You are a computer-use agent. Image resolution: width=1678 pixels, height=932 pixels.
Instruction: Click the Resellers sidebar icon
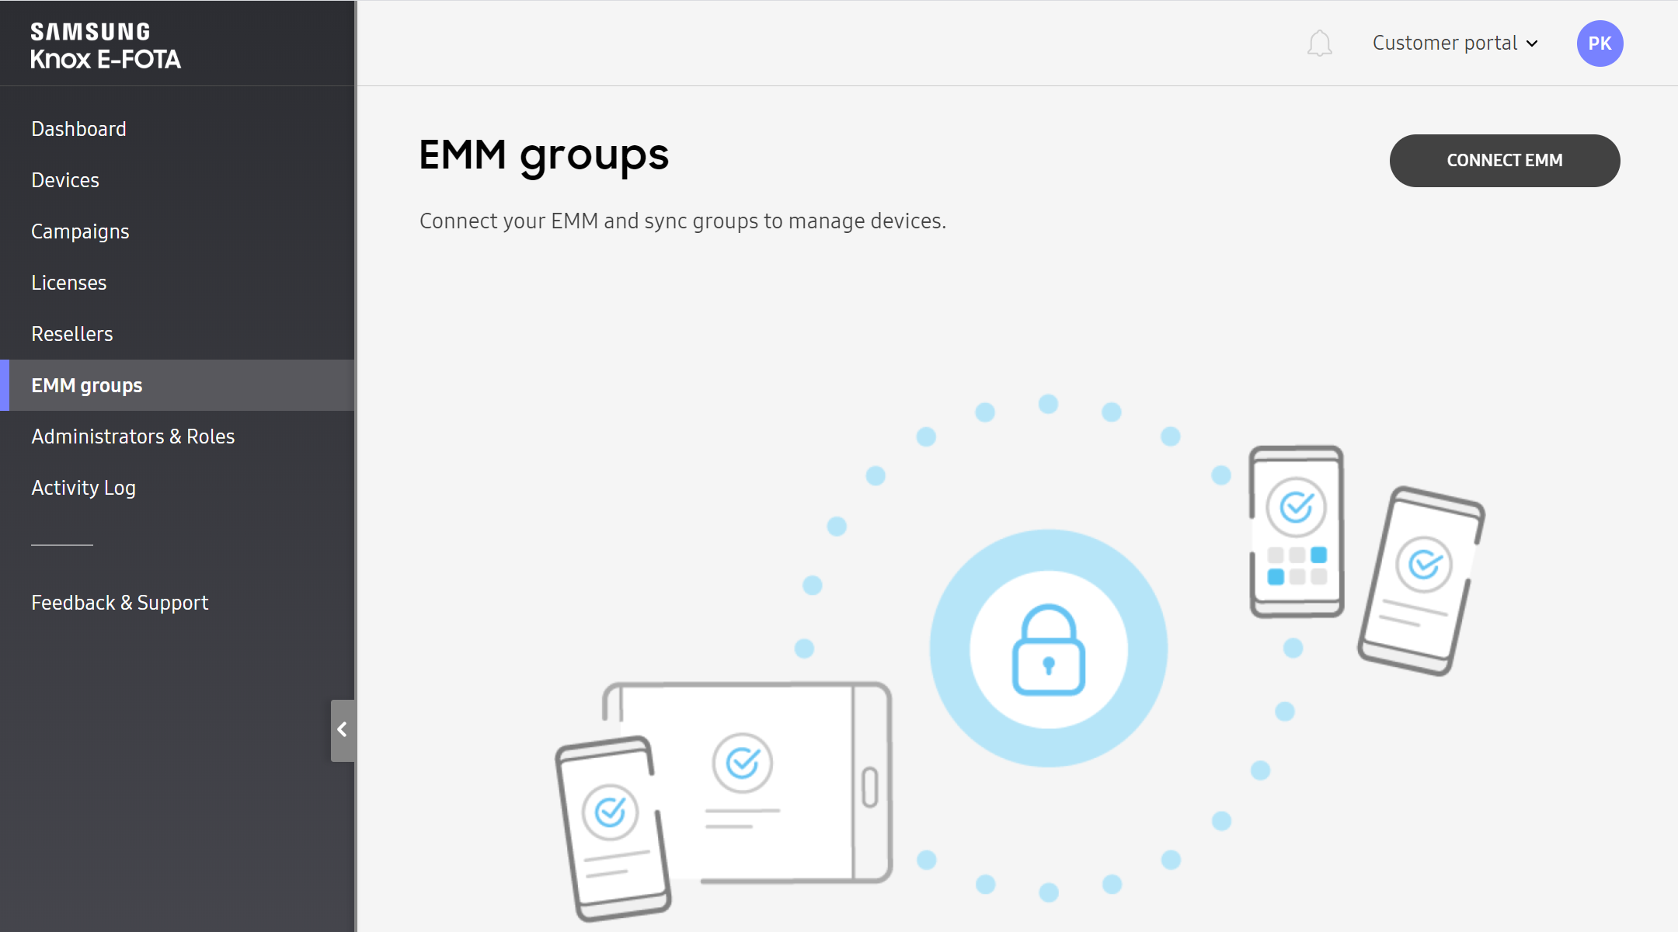72,333
